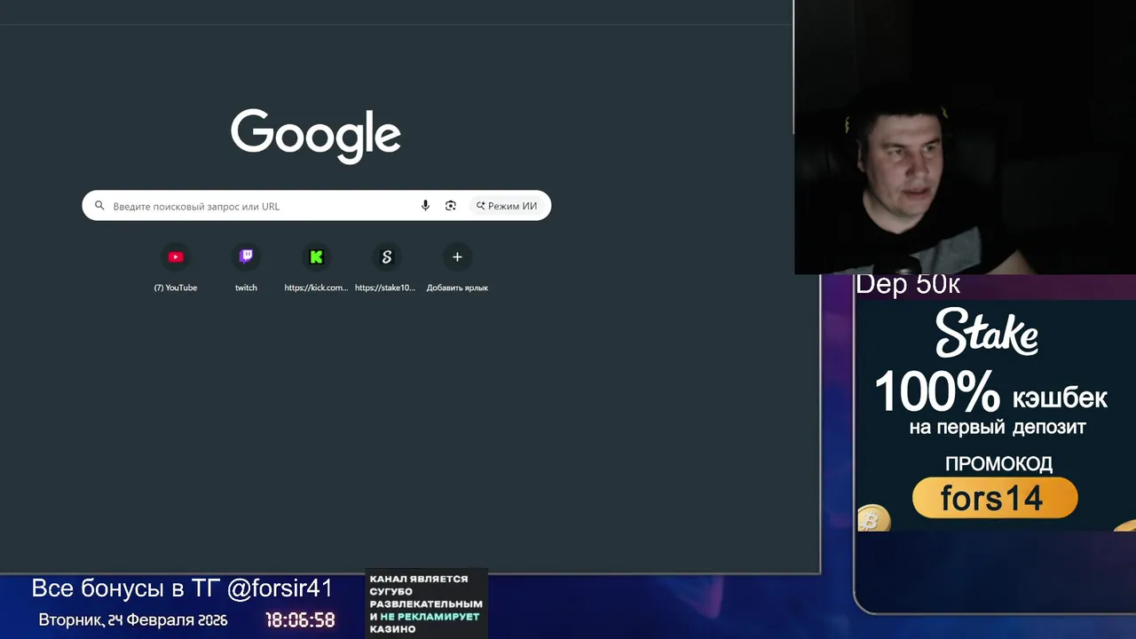Click the Google logo
Screen dimensions: 1136x639
(x=316, y=136)
